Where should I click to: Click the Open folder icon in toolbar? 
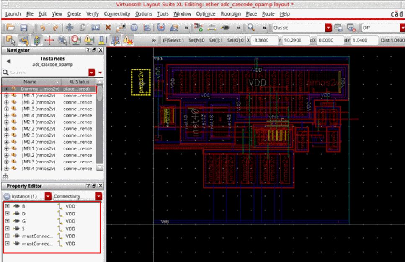pyautogui.click(x=10, y=28)
